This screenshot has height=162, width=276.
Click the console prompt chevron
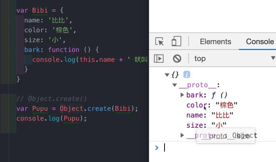click(157, 148)
